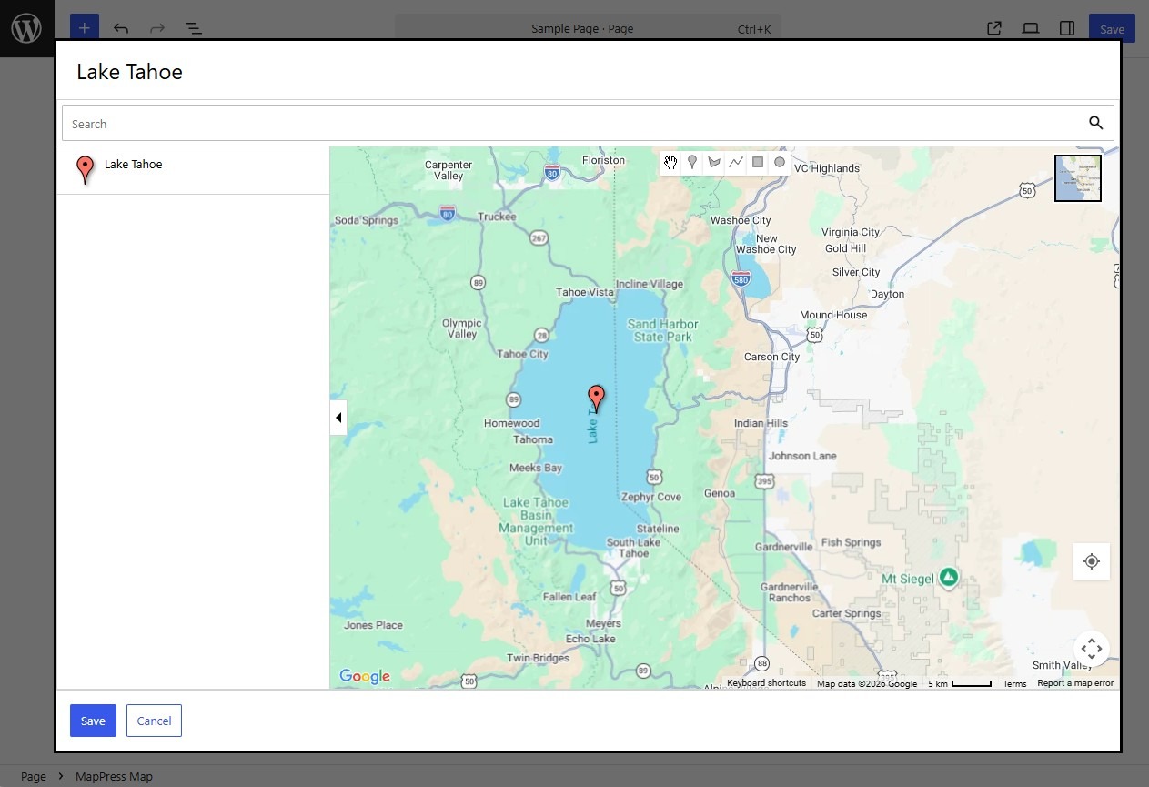Click Gardnerville label on map

tap(783, 547)
